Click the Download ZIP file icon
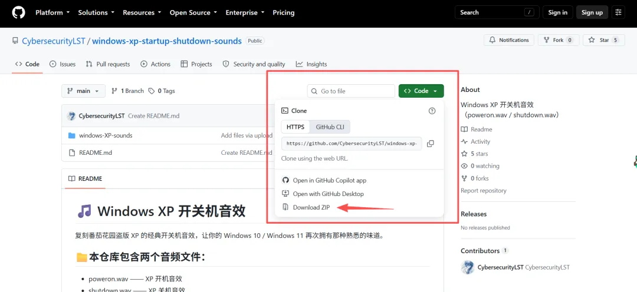Screen dimensions: 637x292 point(285,207)
